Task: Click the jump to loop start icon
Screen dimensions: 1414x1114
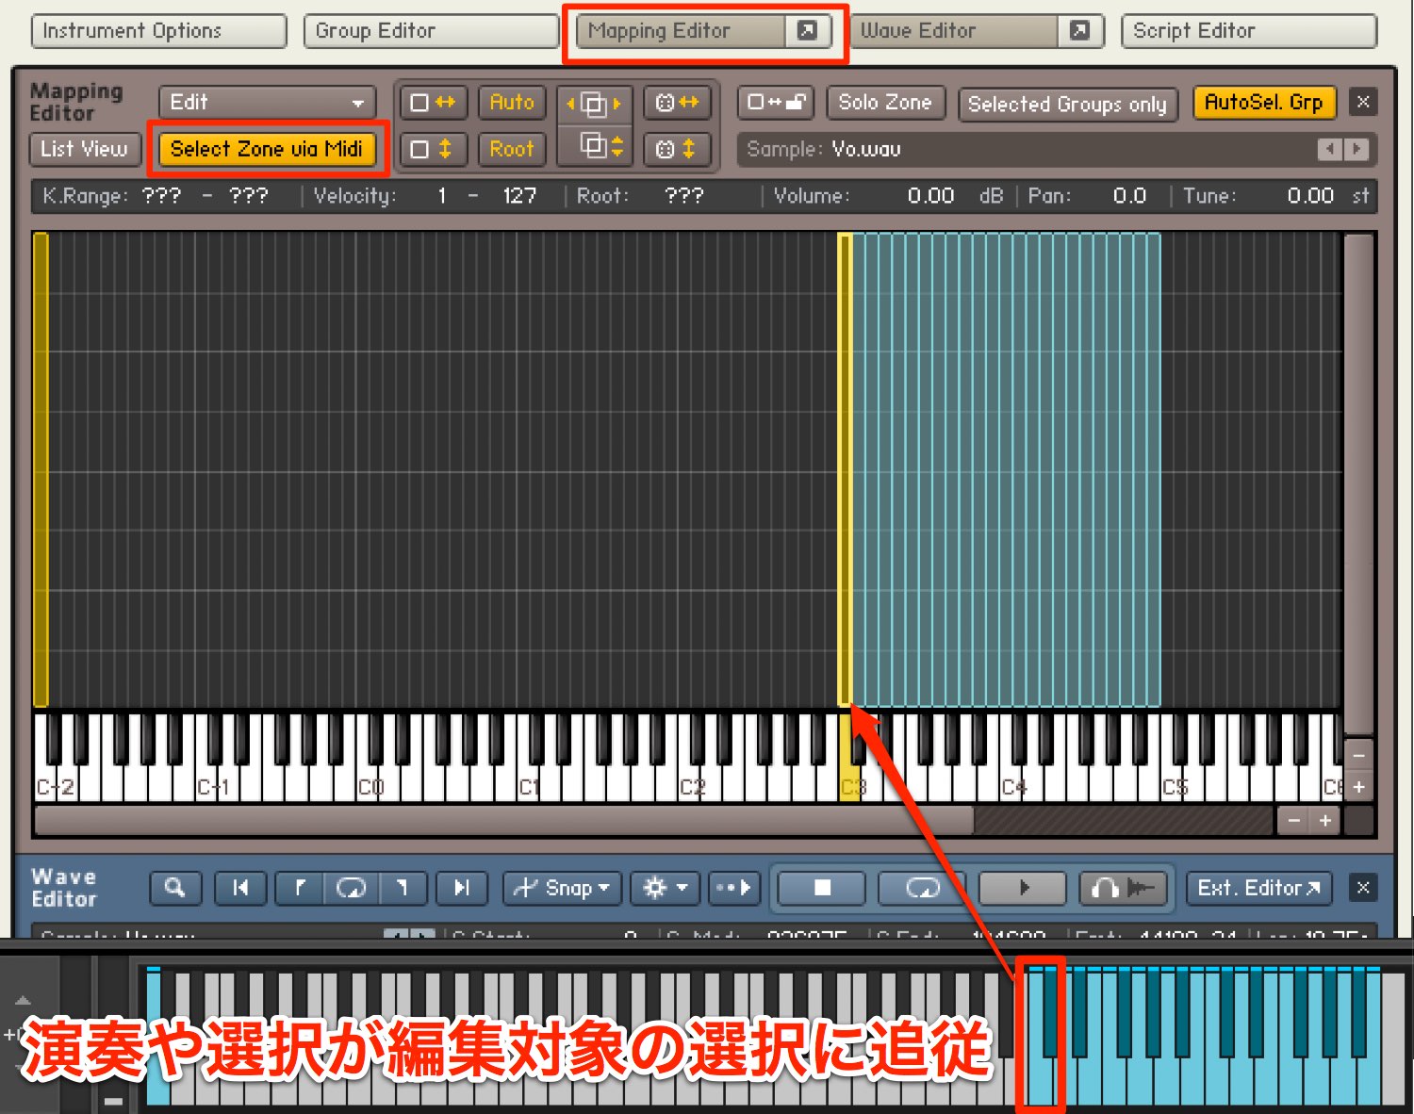Action: (x=300, y=888)
